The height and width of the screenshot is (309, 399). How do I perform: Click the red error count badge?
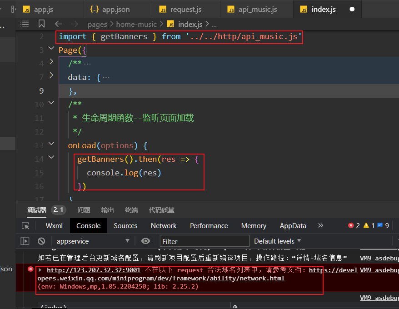(x=354, y=226)
